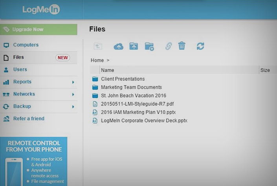
Task: Select 20150511-LMI-Styleguide-R7.pdf
Action: pyautogui.click(x=137, y=104)
